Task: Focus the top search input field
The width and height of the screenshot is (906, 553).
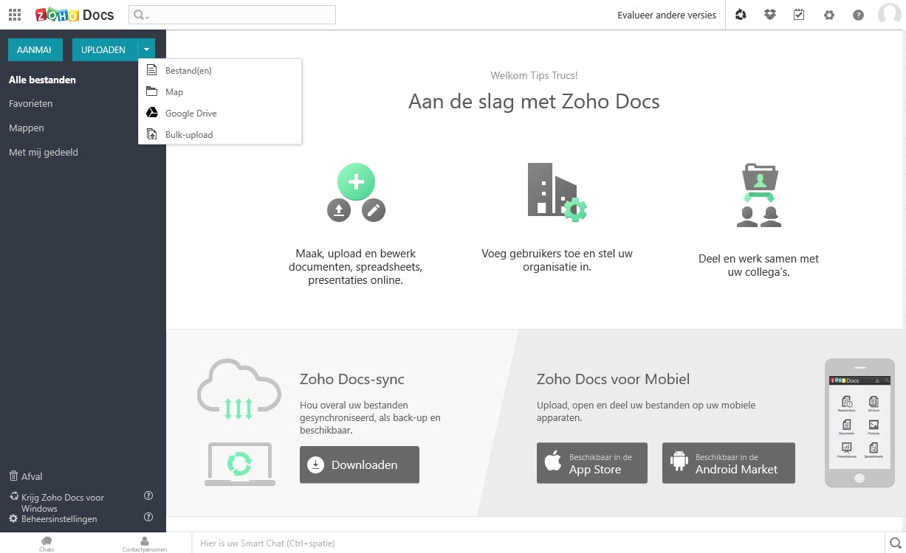Action: pos(232,15)
